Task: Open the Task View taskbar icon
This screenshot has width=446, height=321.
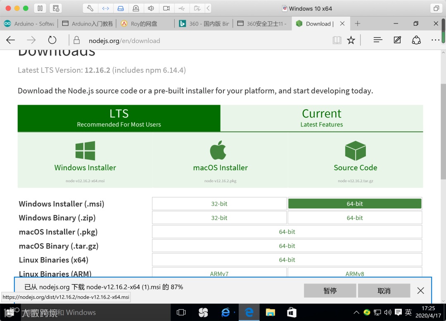Action: pos(181,312)
